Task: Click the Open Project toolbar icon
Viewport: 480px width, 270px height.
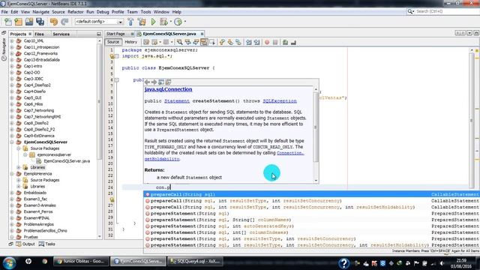Action: coord(29,22)
